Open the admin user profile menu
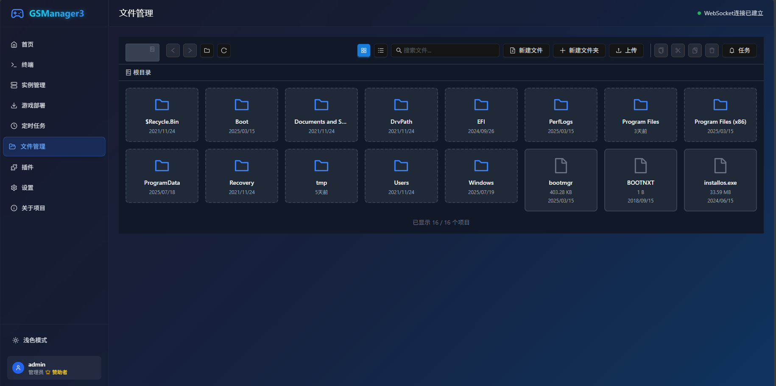 54,368
